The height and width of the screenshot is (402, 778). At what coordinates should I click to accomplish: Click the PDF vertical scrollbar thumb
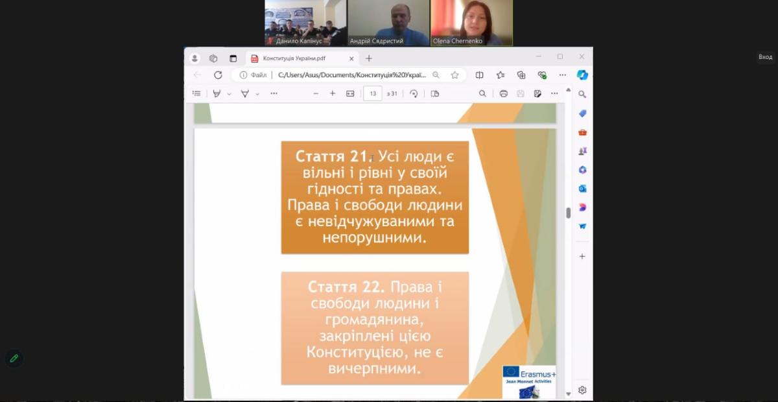pos(569,213)
